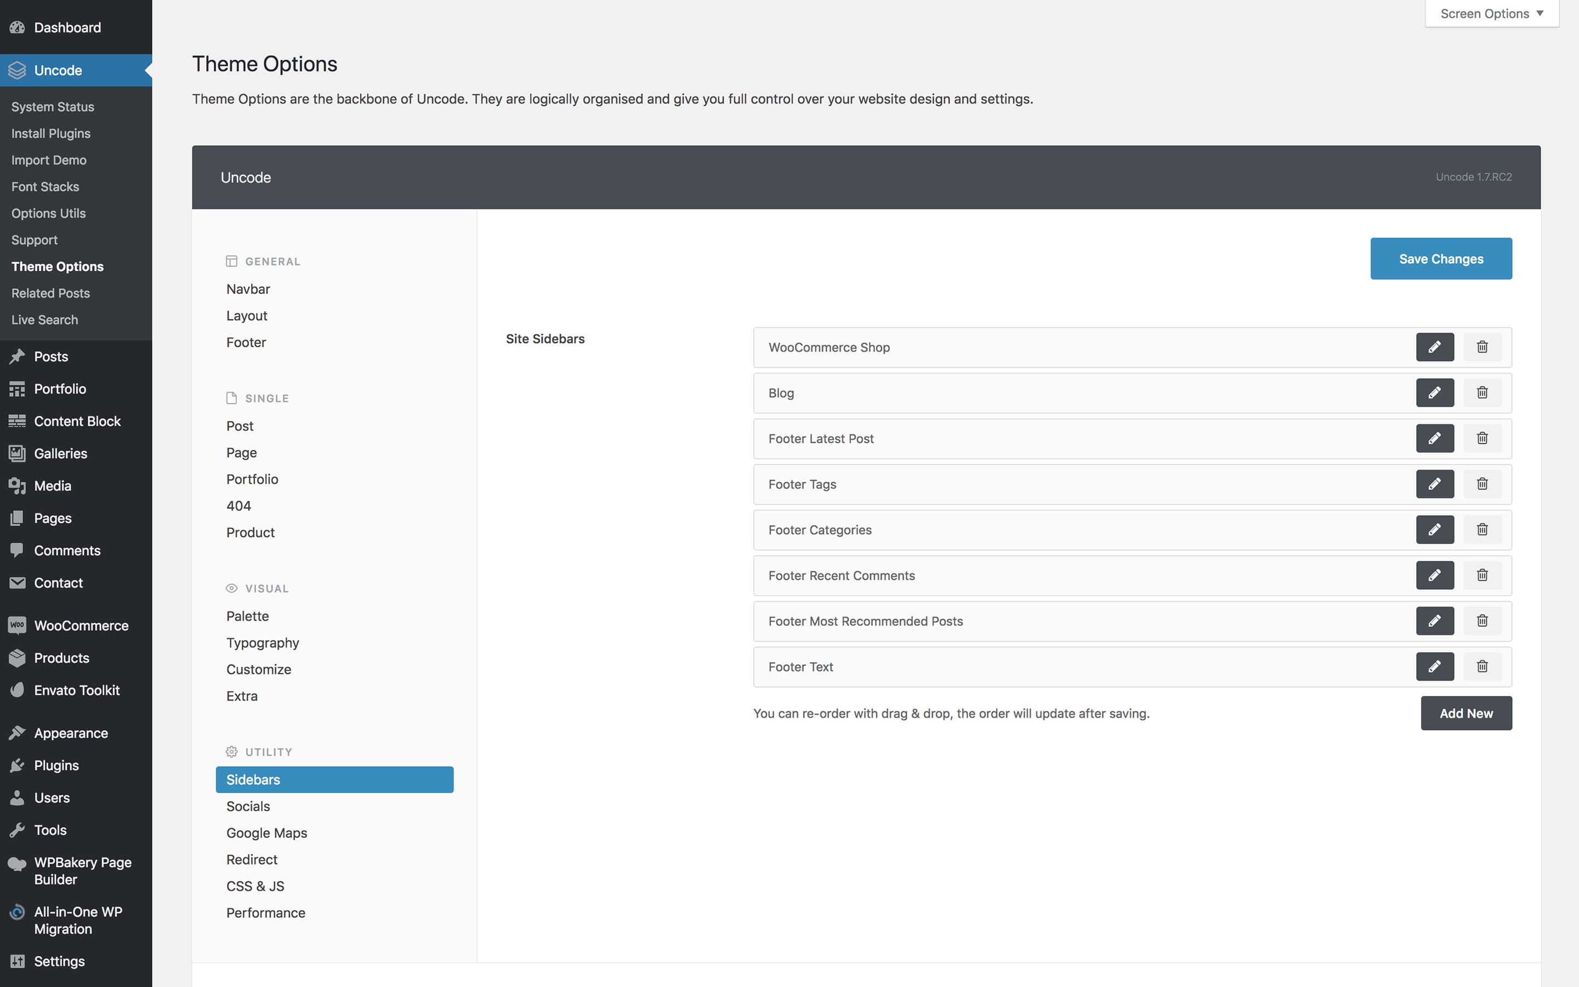Select Customize under Visual section
Screen dimensions: 1579x987
point(258,669)
